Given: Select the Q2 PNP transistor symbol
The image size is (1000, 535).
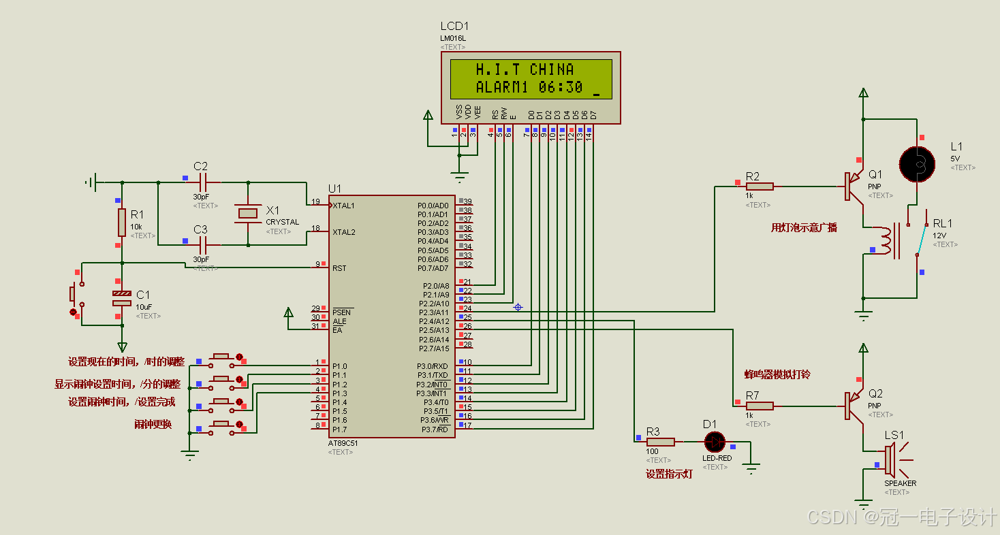Looking at the screenshot, I should click(x=854, y=406).
